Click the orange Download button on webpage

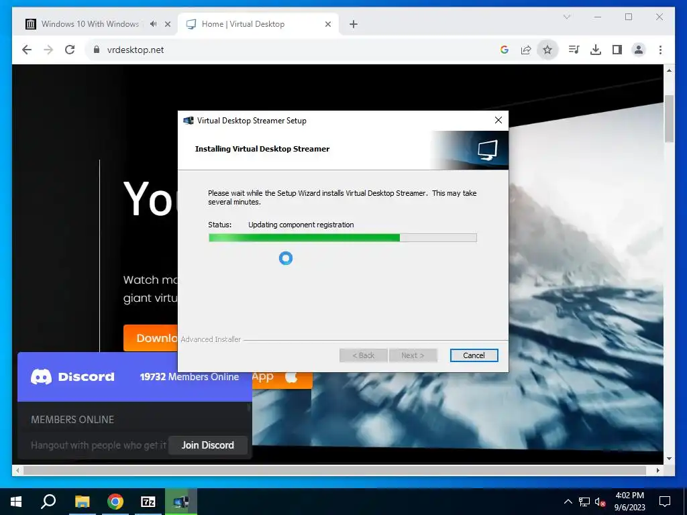point(150,338)
